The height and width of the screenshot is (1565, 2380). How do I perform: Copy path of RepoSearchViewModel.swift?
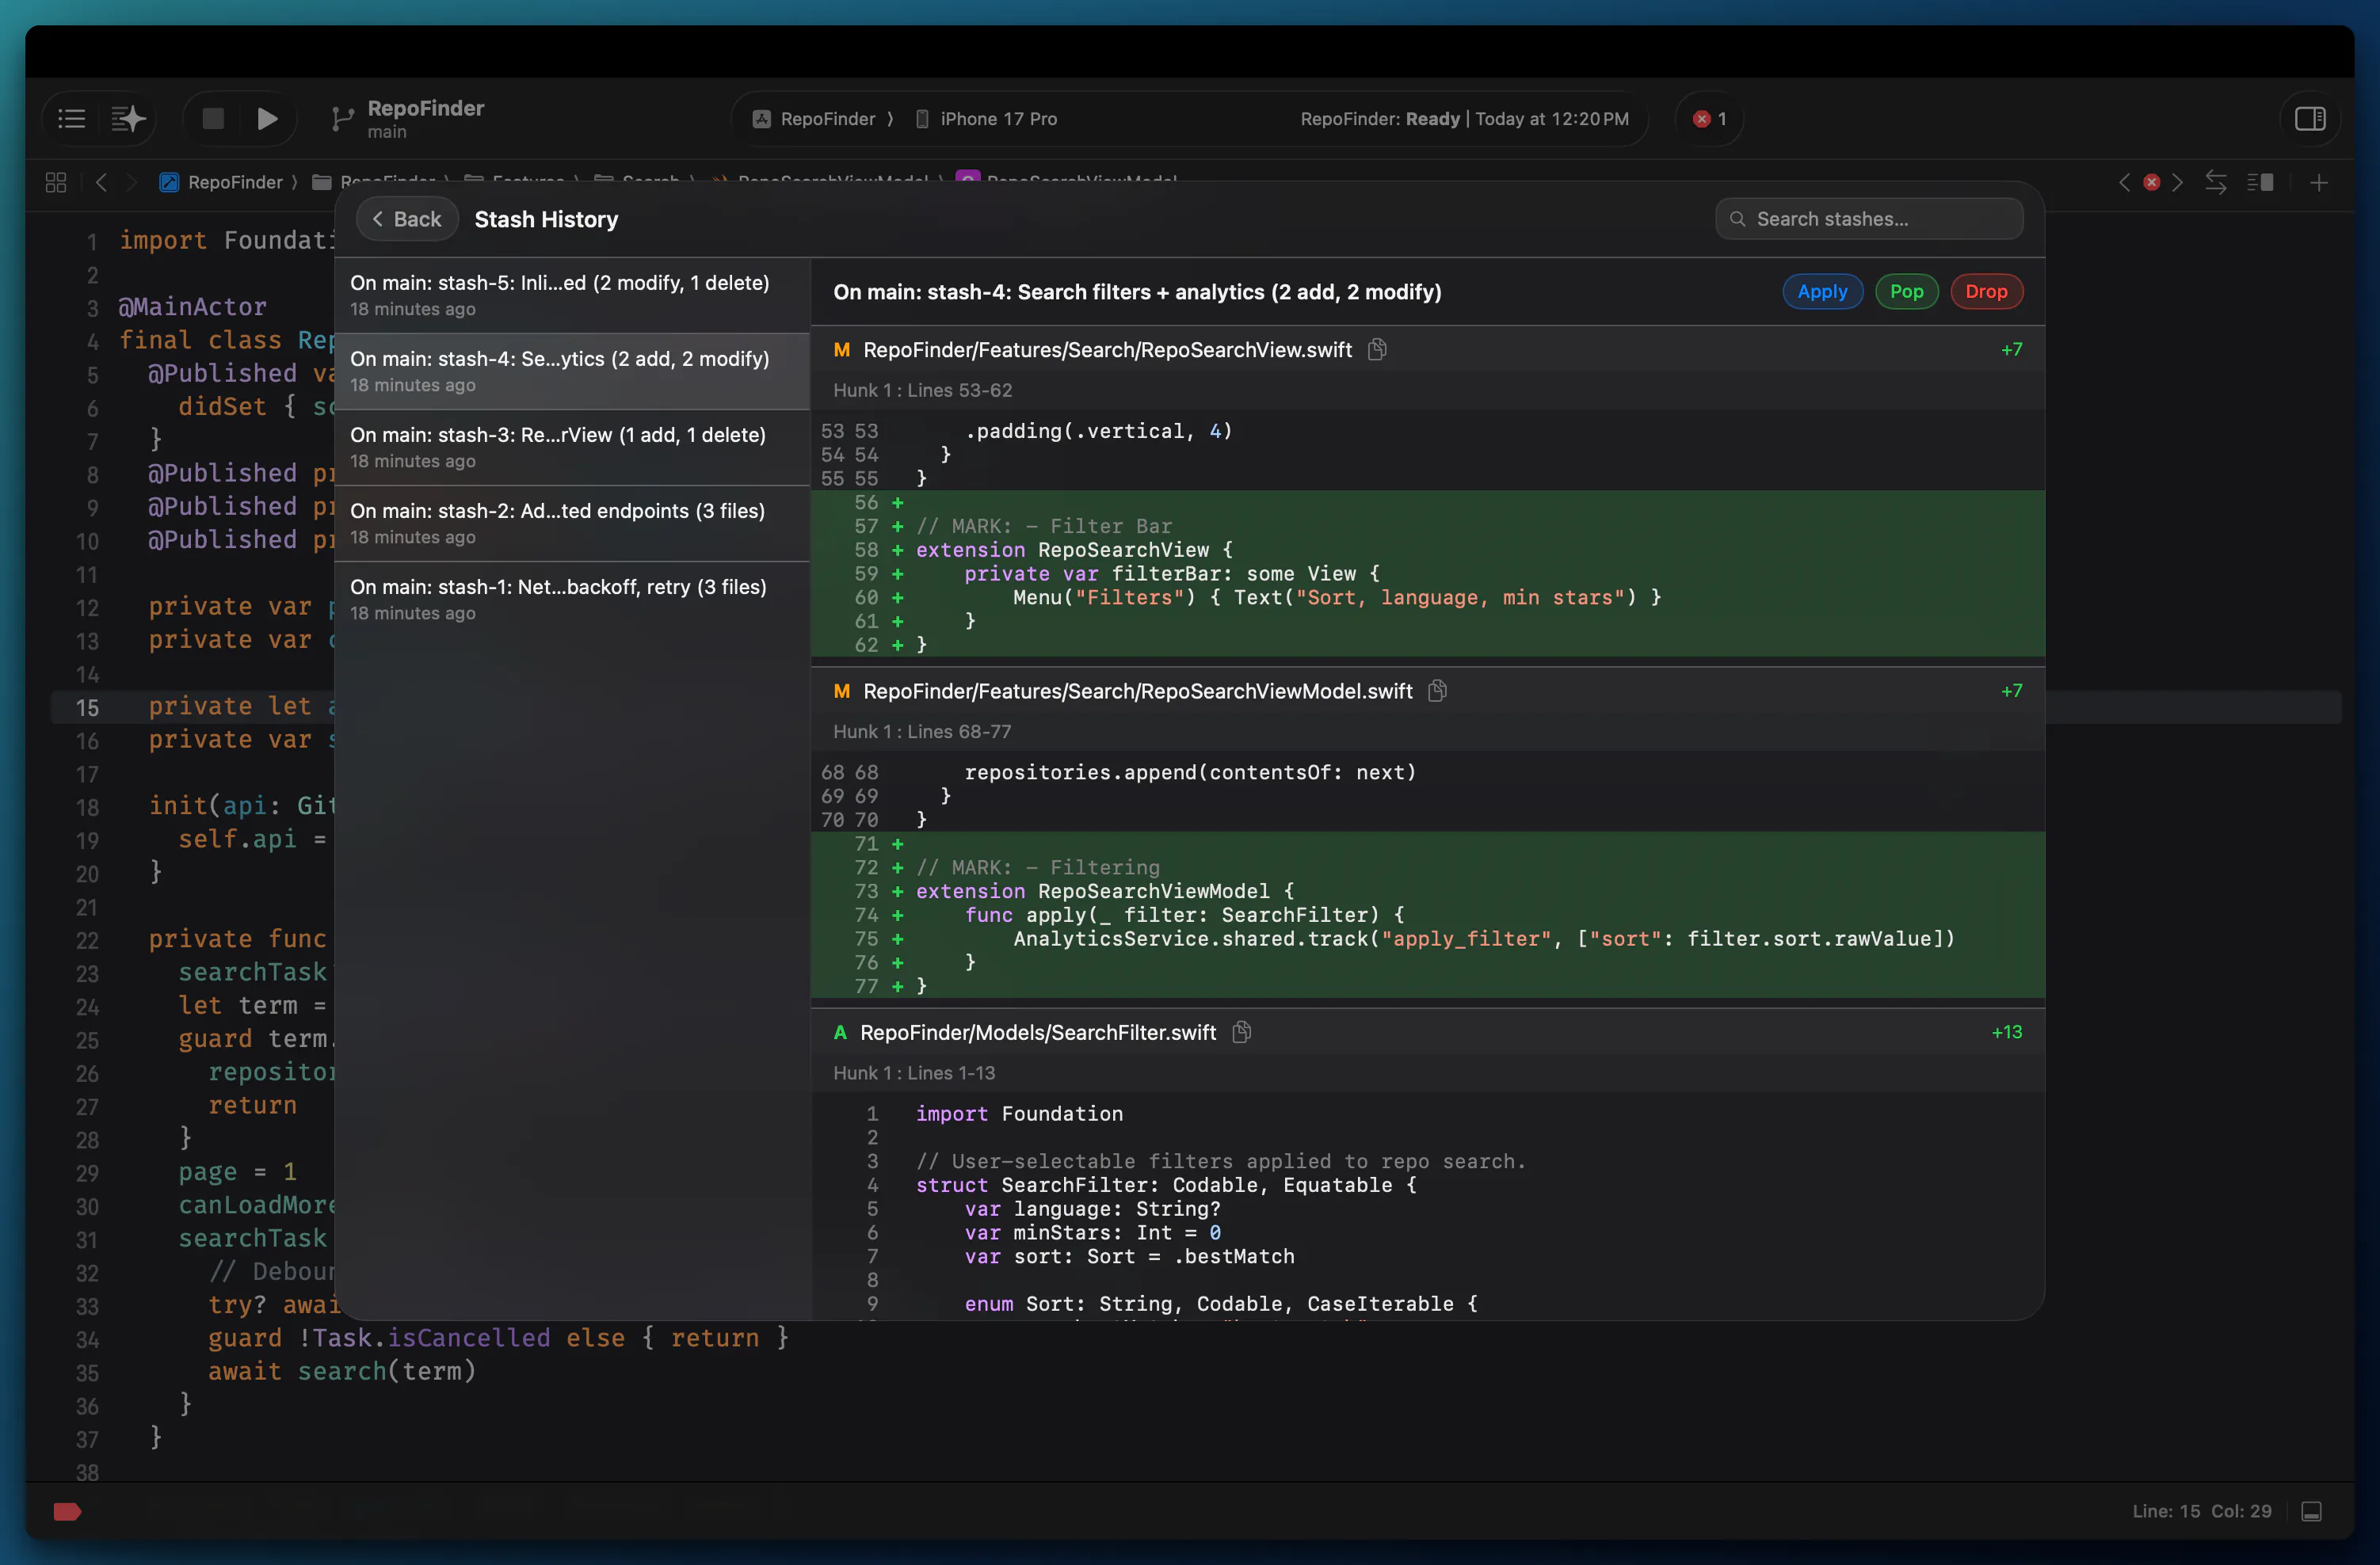[1437, 691]
